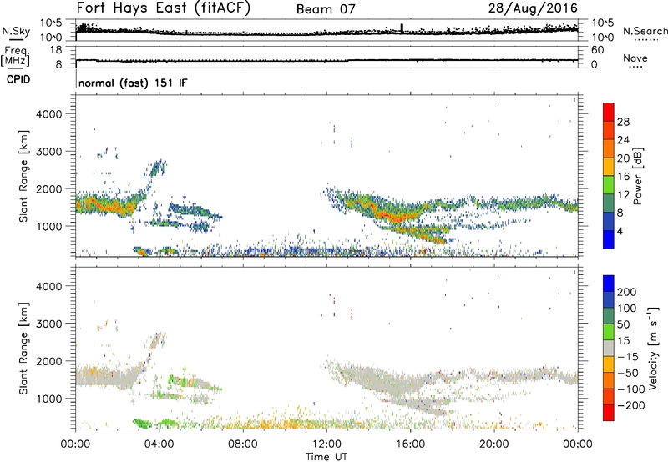The image size is (668, 462).
Task: Click the '4000' tick in power panel
Action: click(49, 114)
